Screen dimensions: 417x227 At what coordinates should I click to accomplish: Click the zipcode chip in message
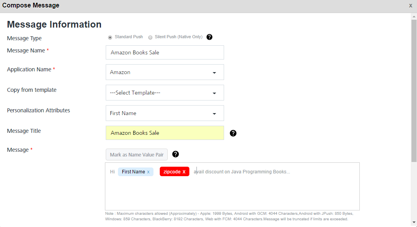[172, 172]
